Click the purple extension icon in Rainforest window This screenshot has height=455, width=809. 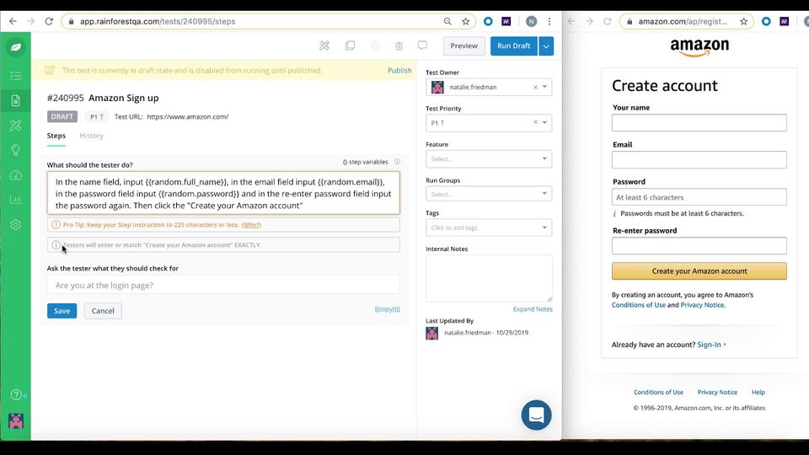(506, 21)
